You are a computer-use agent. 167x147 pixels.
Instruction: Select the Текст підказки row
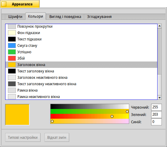(x=81, y=39)
